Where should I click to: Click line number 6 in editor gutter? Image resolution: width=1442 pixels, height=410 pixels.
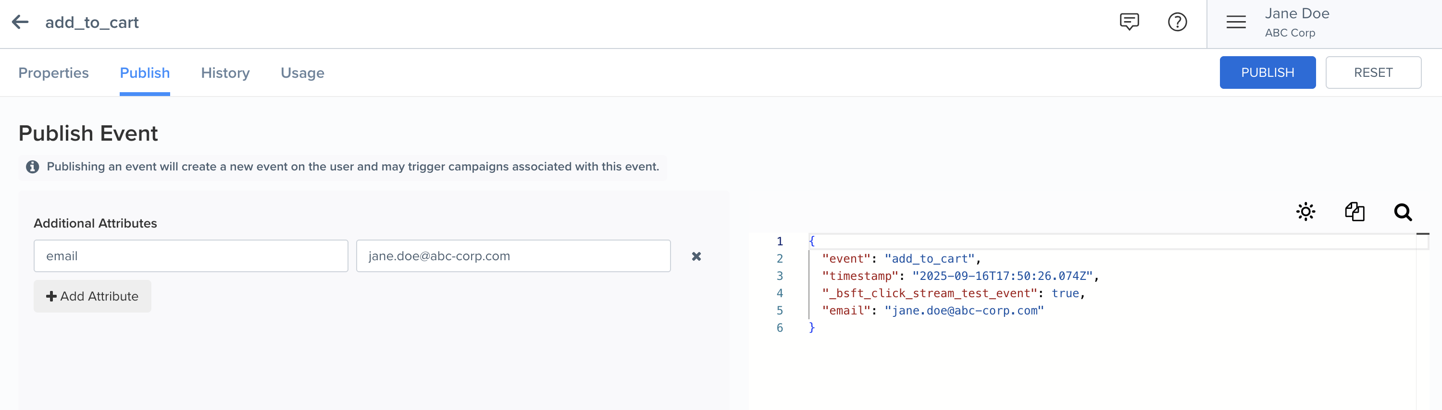click(x=779, y=328)
